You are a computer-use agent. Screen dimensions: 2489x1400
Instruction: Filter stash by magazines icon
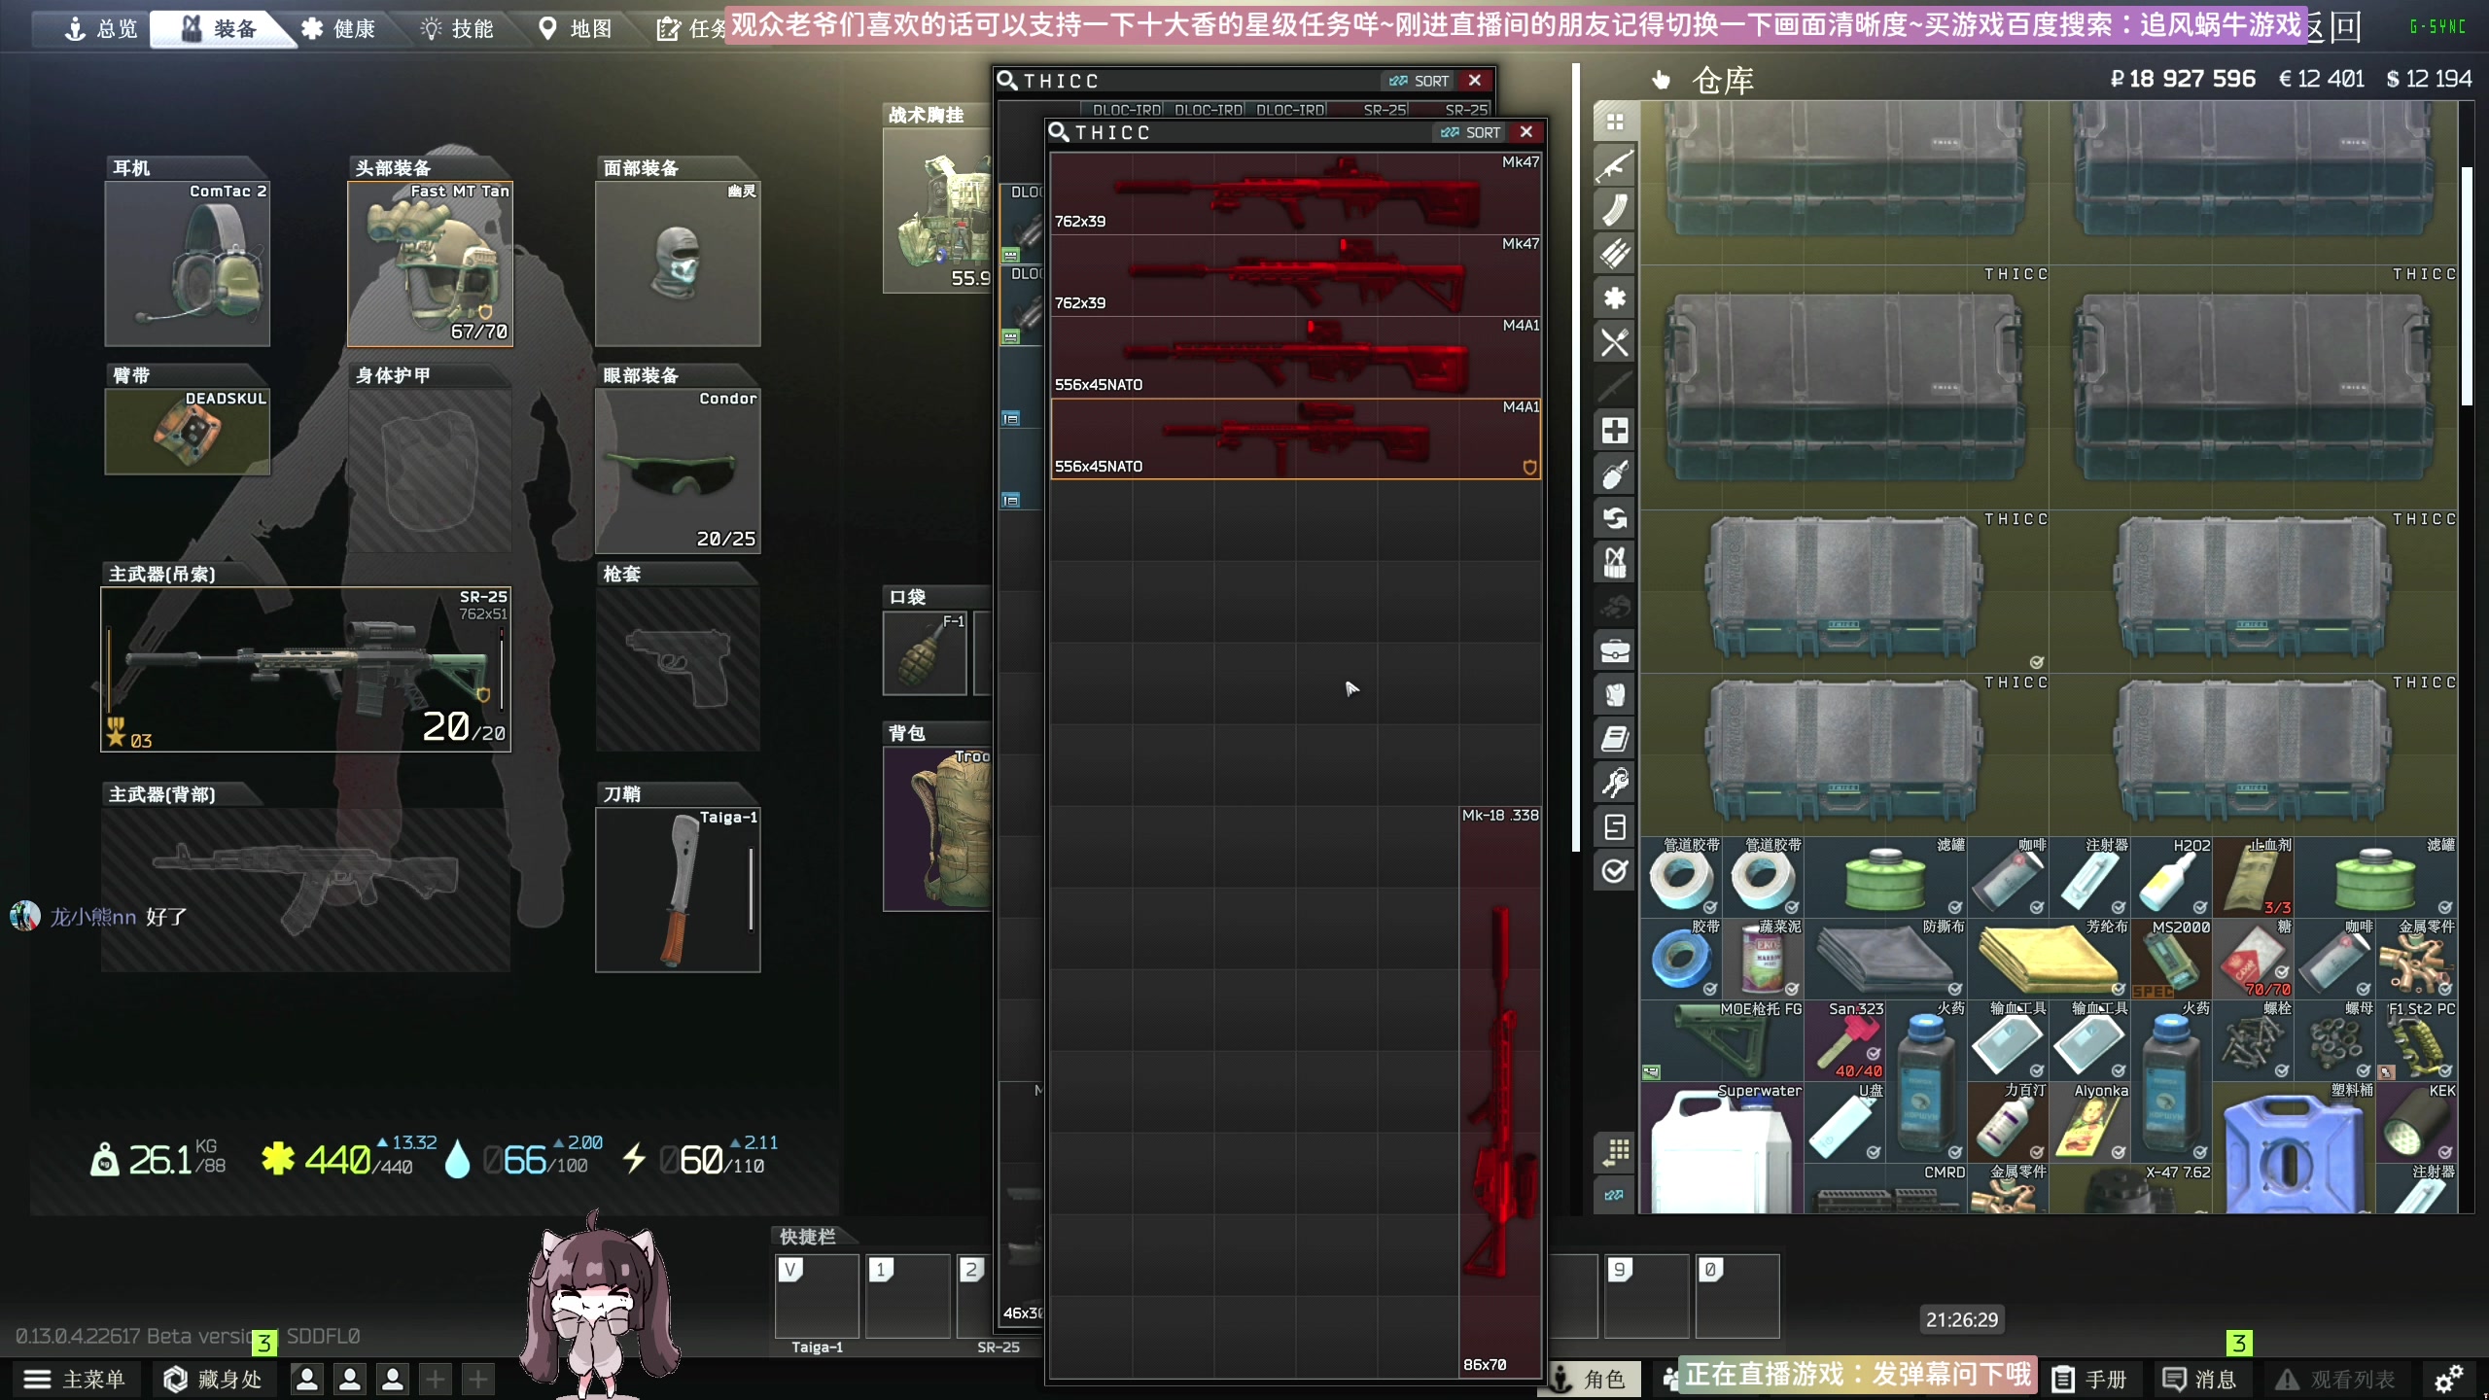(1614, 210)
